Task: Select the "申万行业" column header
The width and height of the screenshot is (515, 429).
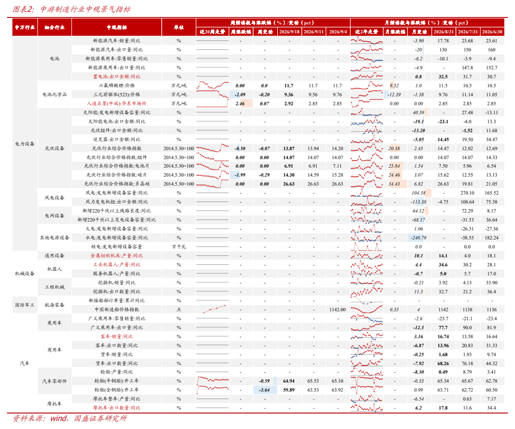Action: point(25,27)
